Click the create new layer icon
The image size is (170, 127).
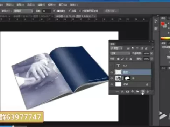143,91
